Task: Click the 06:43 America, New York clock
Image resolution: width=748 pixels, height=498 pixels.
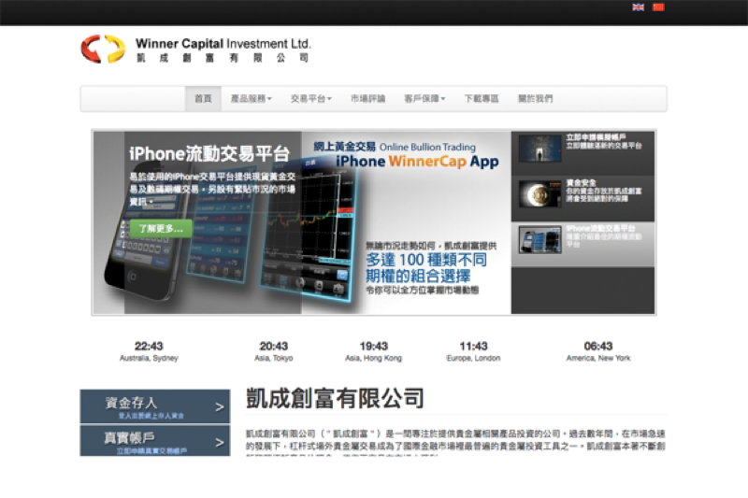Action: coord(598,350)
